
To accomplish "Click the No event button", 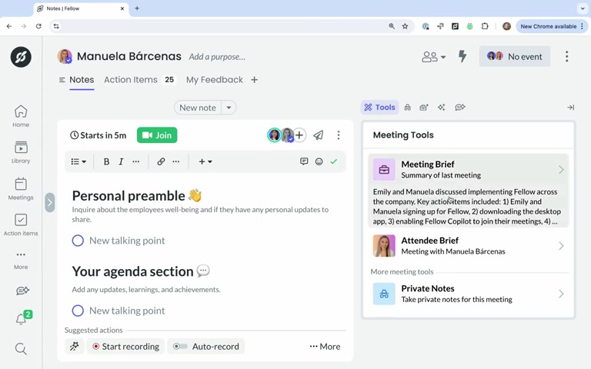I will click(x=515, y=56).
